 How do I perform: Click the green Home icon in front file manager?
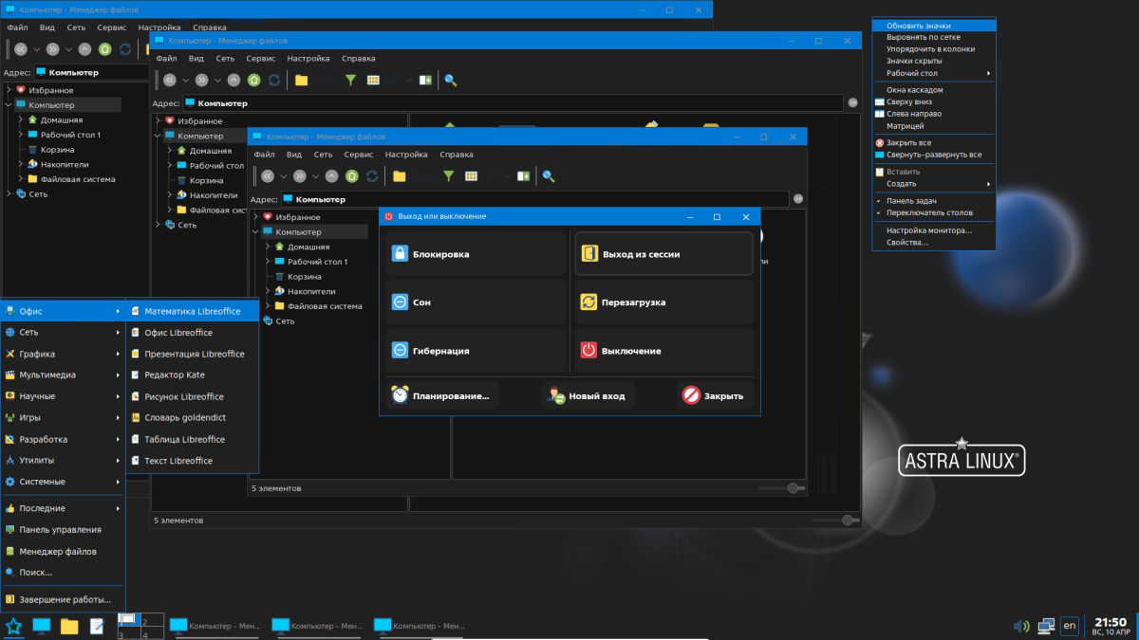tap(351, 176)
